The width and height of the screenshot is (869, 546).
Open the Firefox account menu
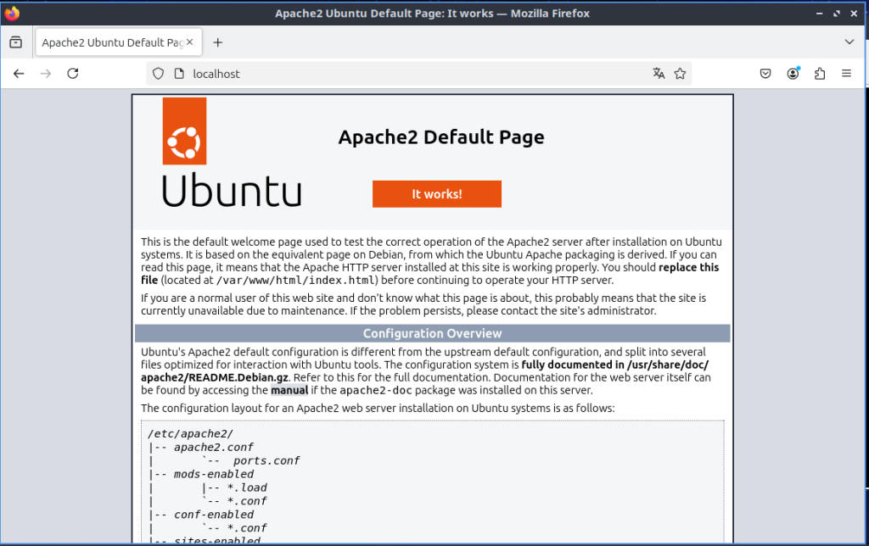pos(793,73)
